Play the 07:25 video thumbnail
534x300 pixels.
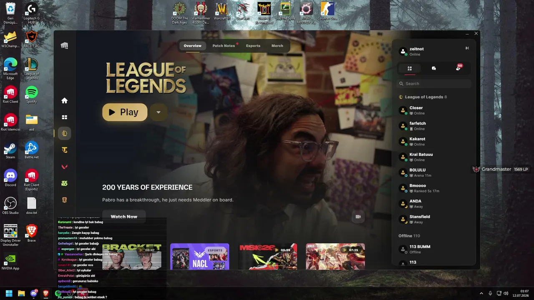pos(335,256)
